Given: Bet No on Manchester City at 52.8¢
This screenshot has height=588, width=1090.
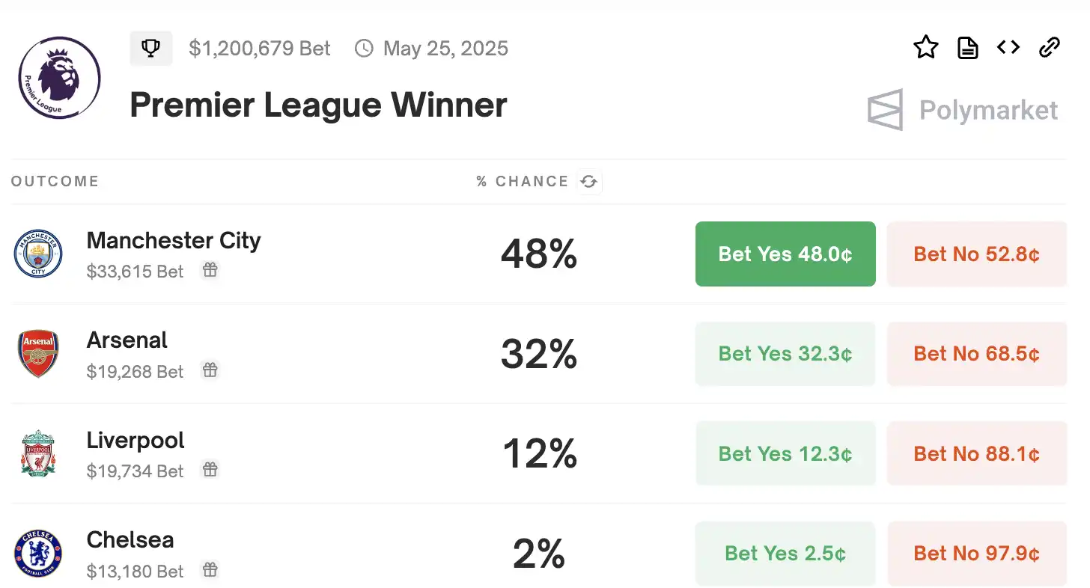Looking at the screenshot, I should (976, 254).
